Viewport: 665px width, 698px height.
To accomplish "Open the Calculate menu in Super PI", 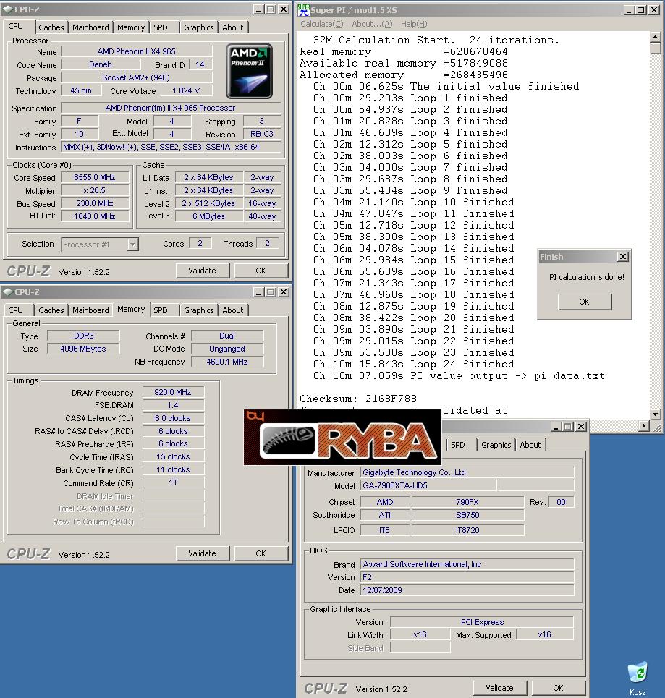I will coord(321,24).
